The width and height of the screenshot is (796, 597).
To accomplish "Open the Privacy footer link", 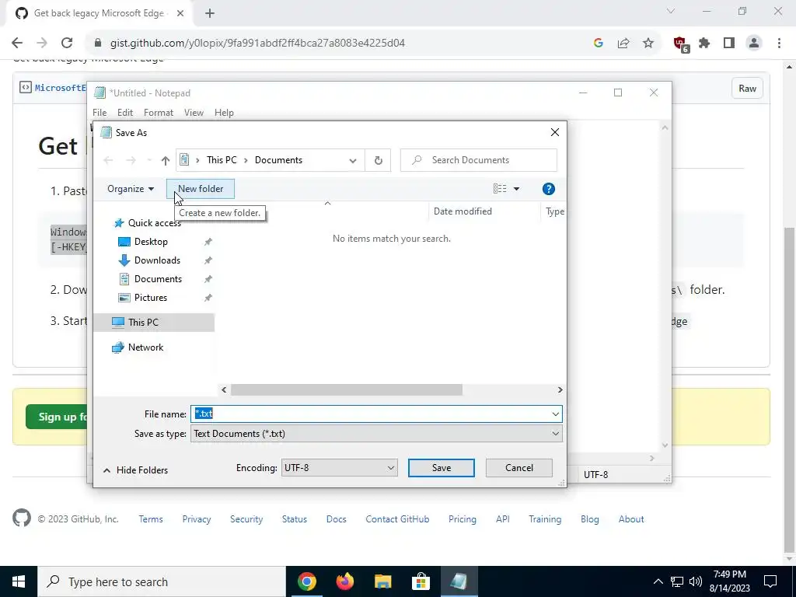I will [x=197, y=519].
